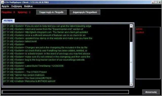
Task: Click the 'is actively broken' line
Action: point(47,54)
